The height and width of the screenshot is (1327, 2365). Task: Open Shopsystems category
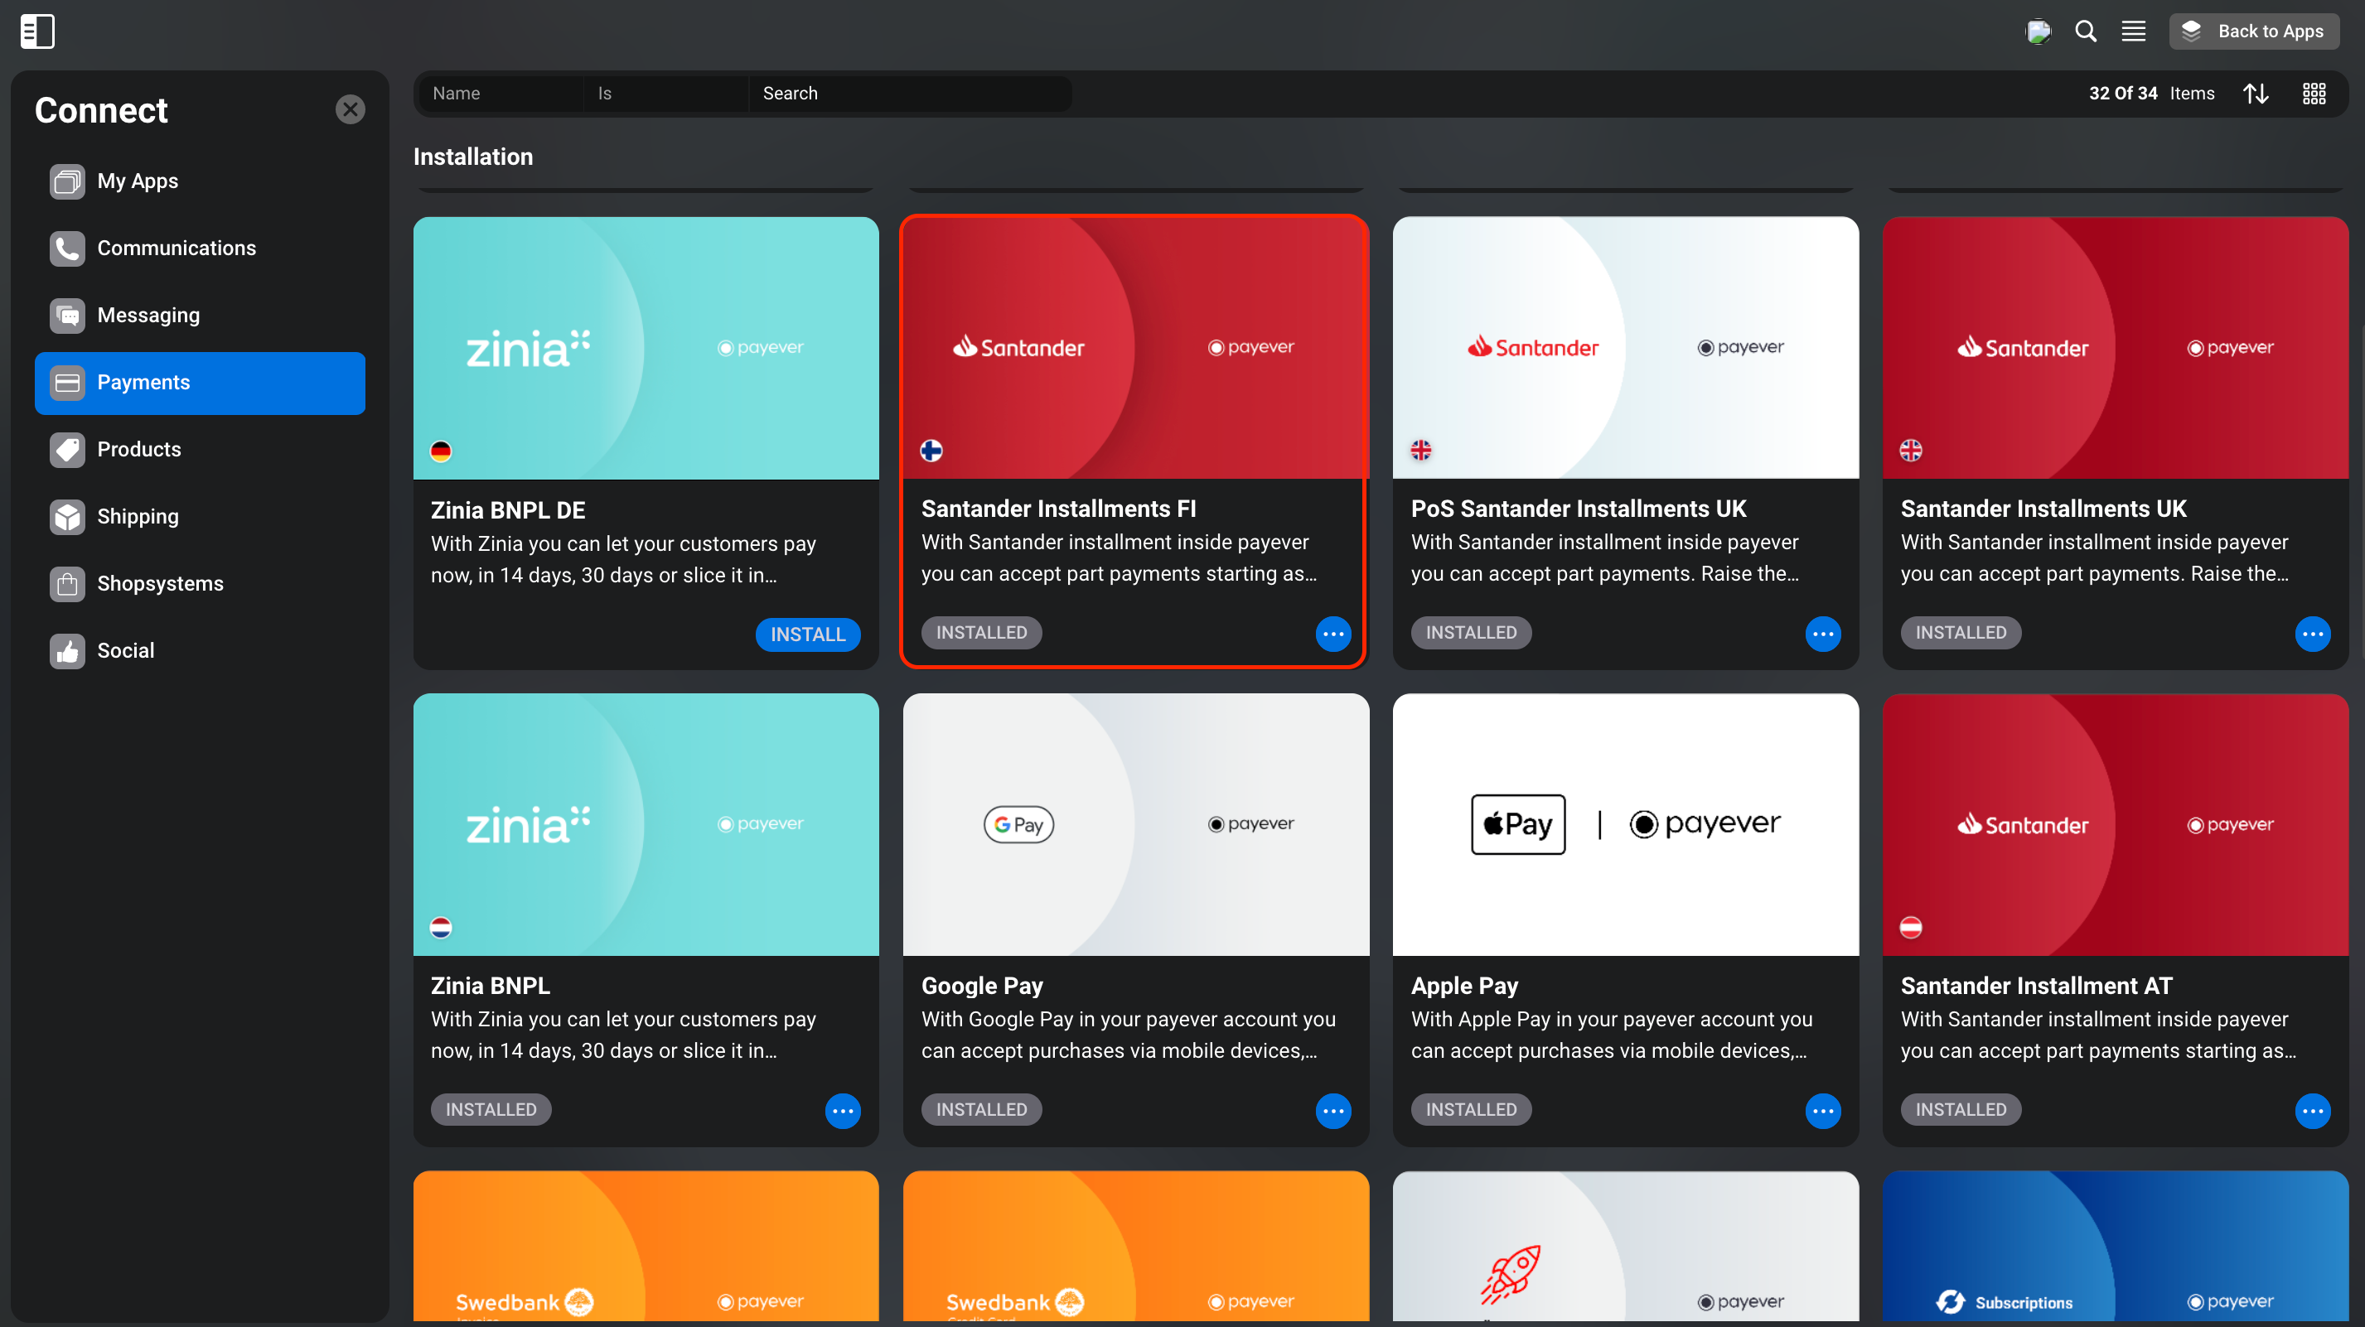[x=201, y=584]
